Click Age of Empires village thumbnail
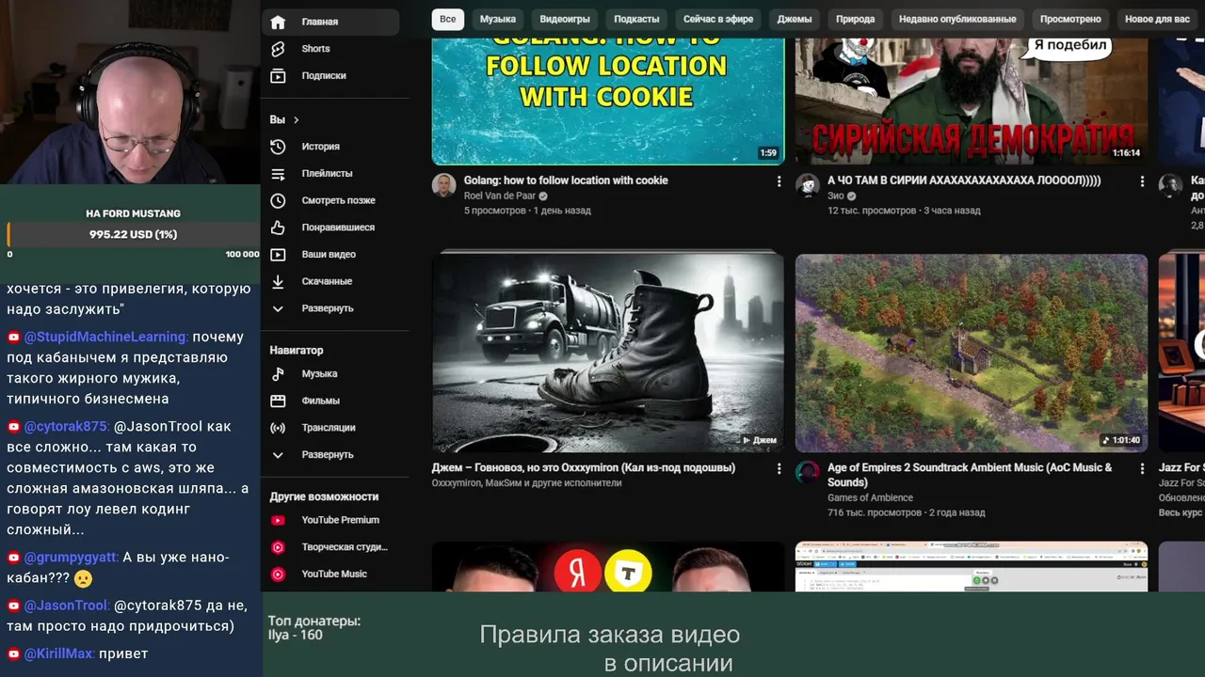Image resolution: width=1205 pixels, height=677 pixels. point(972,353)
